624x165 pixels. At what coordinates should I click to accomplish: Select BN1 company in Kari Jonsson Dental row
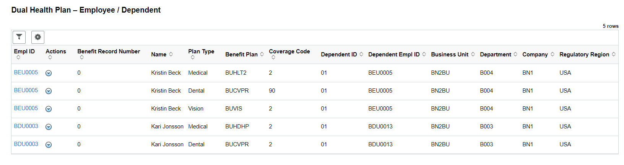pyautogui.click(x=528, y=144)
